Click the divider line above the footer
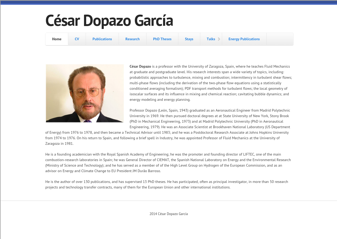 click(169, 201)
